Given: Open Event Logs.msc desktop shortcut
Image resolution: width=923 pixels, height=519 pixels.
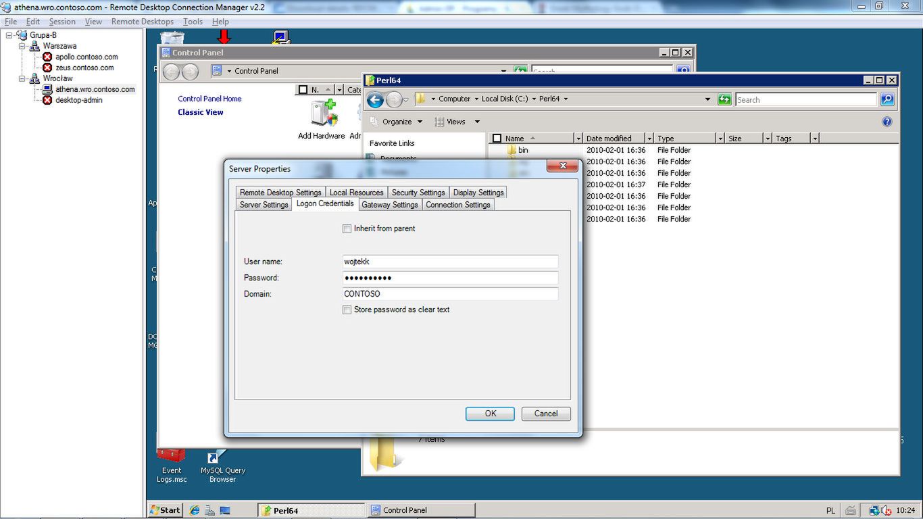Looking at the screenshot, I should coord(172,466).
